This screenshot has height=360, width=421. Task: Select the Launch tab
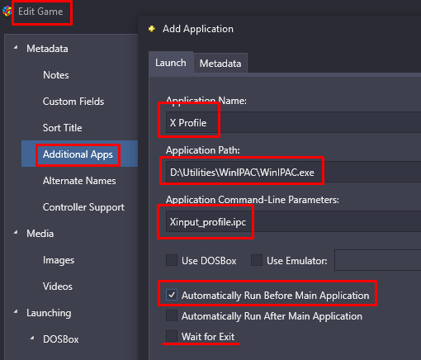click(x=171, y=63)
